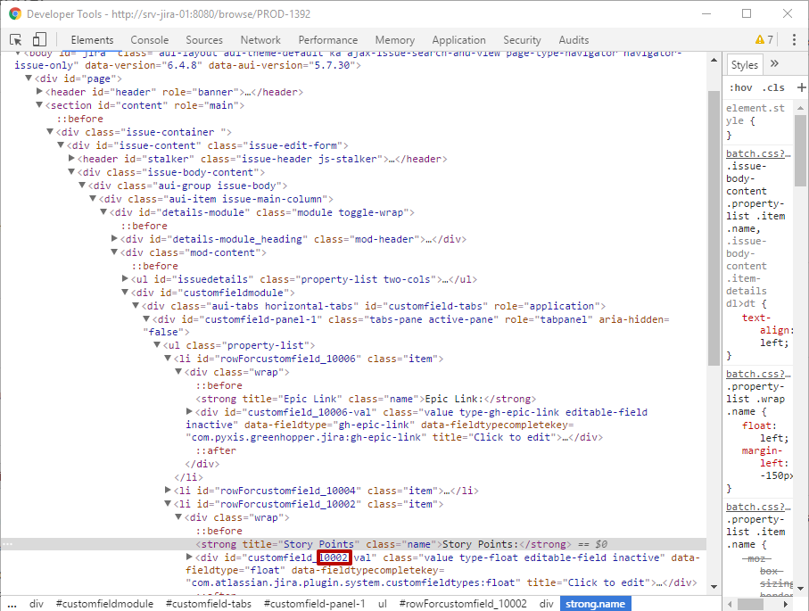Toggle the device toolbar icon
Screen dimensions: 809x611
pyautogui.click(x=39, y=40)
